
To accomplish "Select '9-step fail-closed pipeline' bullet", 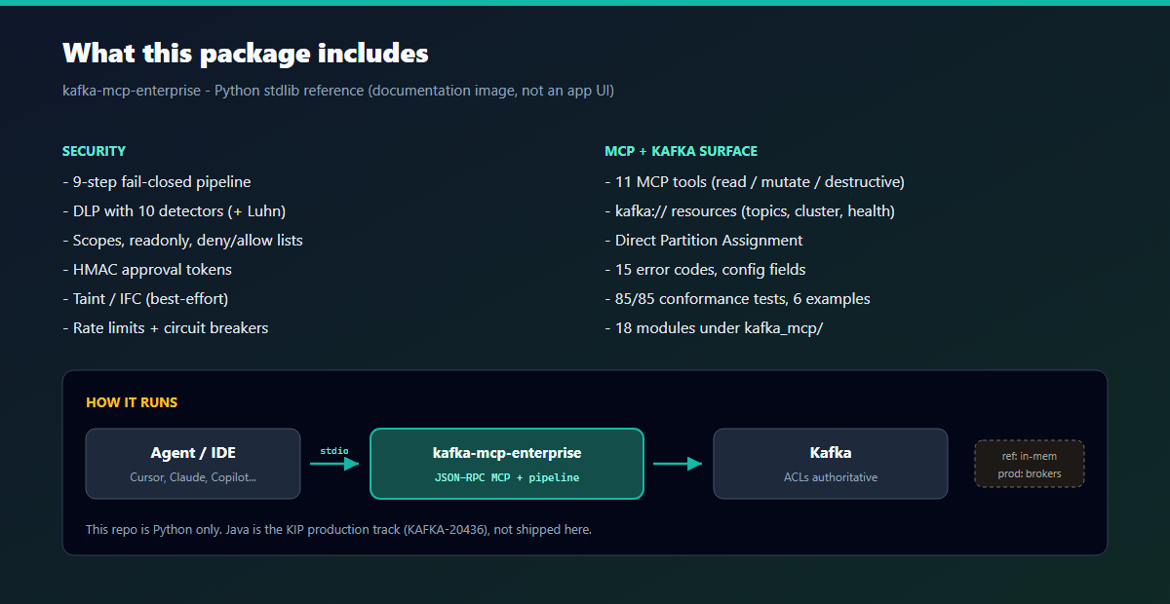I will [157, 182].
